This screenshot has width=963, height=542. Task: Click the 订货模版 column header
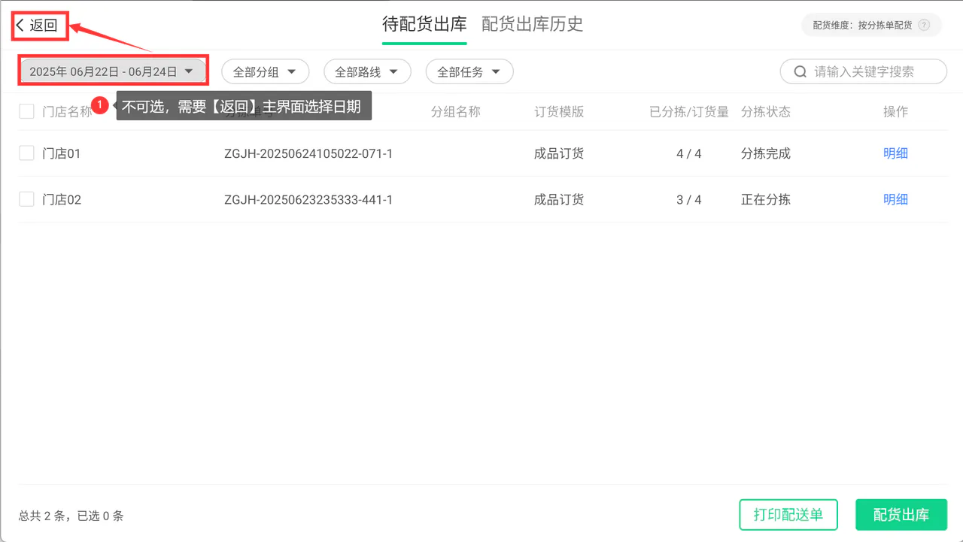(x=559, y=112)
